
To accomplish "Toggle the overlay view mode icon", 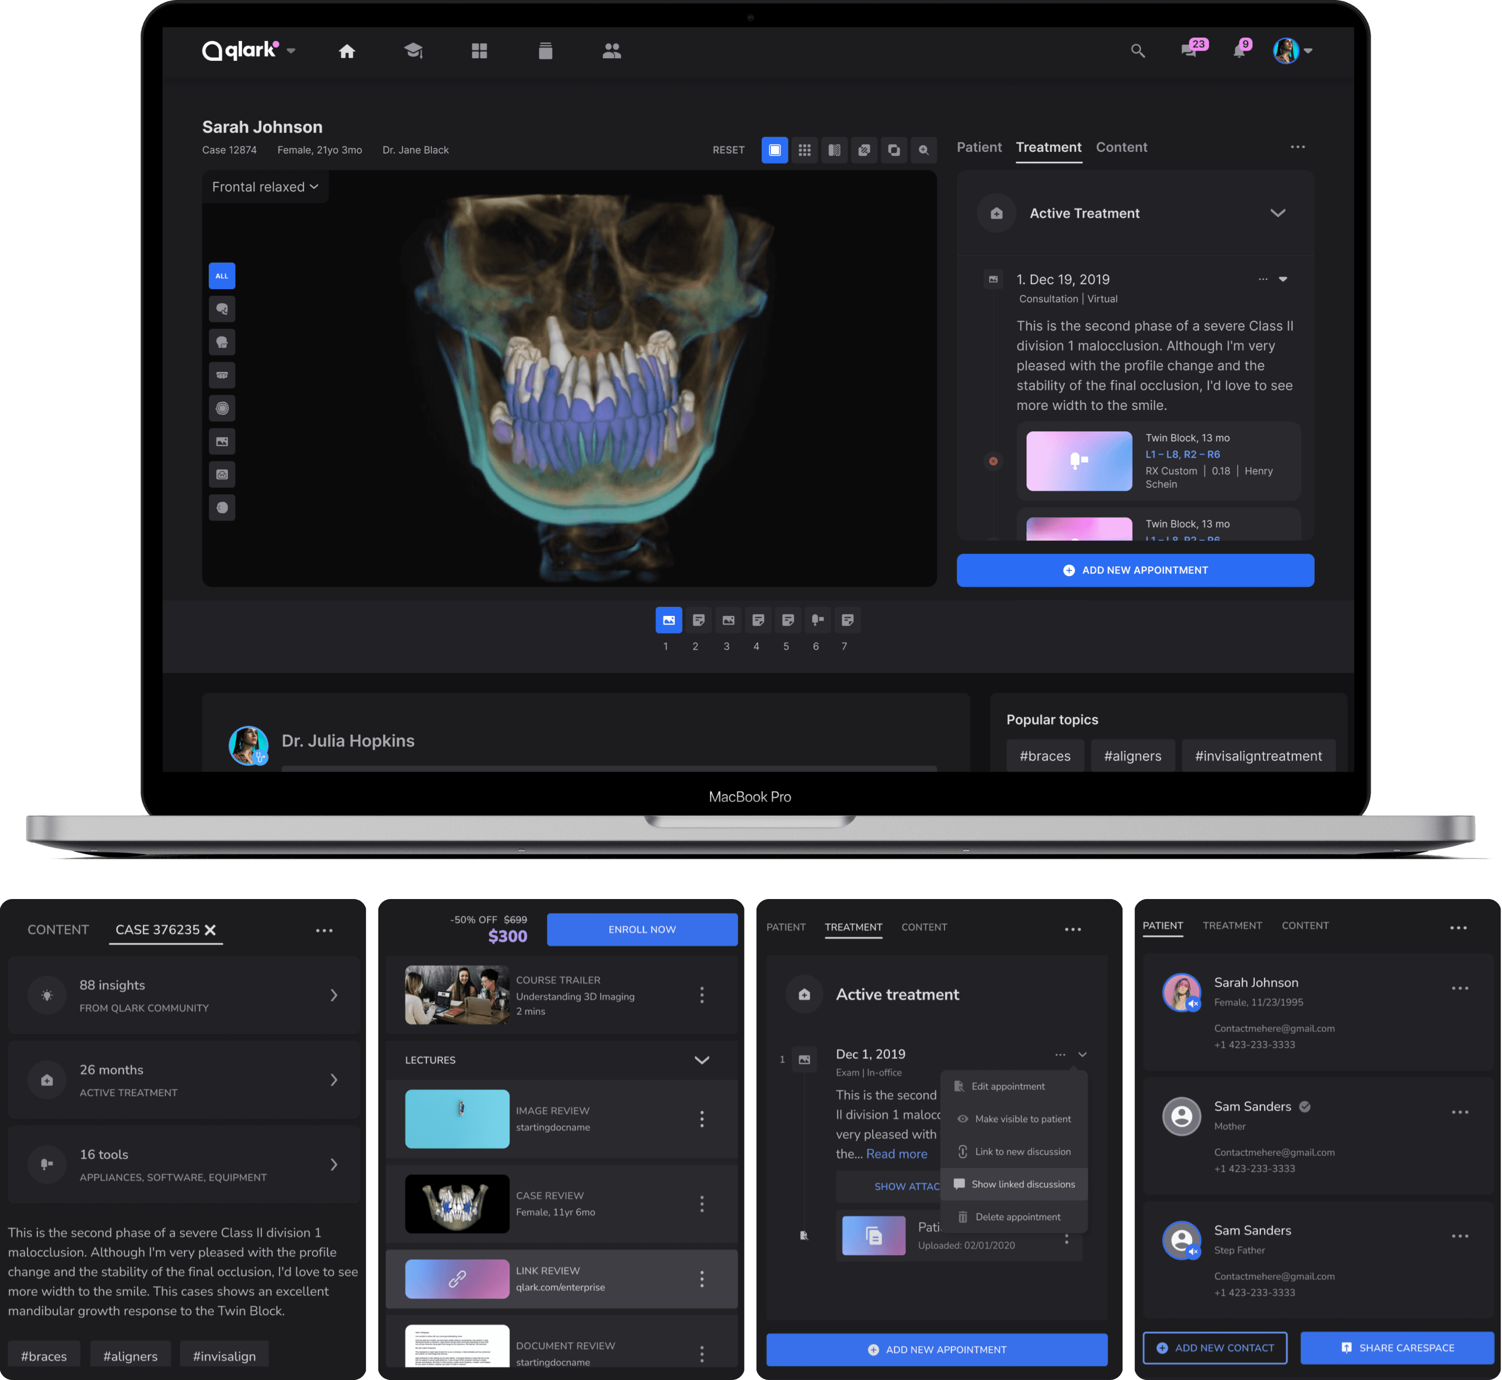I will [x=864, y=150].
